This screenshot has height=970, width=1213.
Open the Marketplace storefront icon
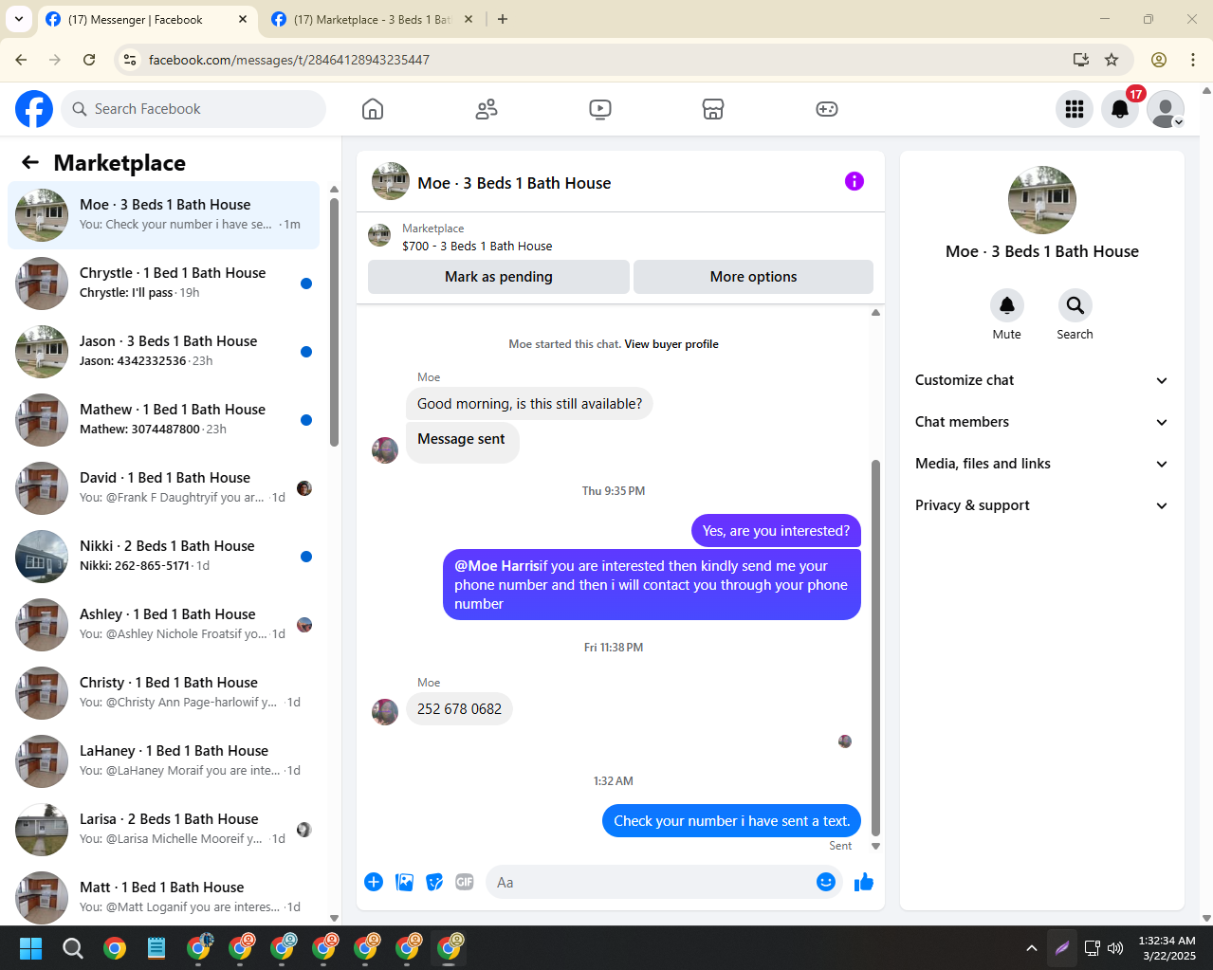point(713,109)
